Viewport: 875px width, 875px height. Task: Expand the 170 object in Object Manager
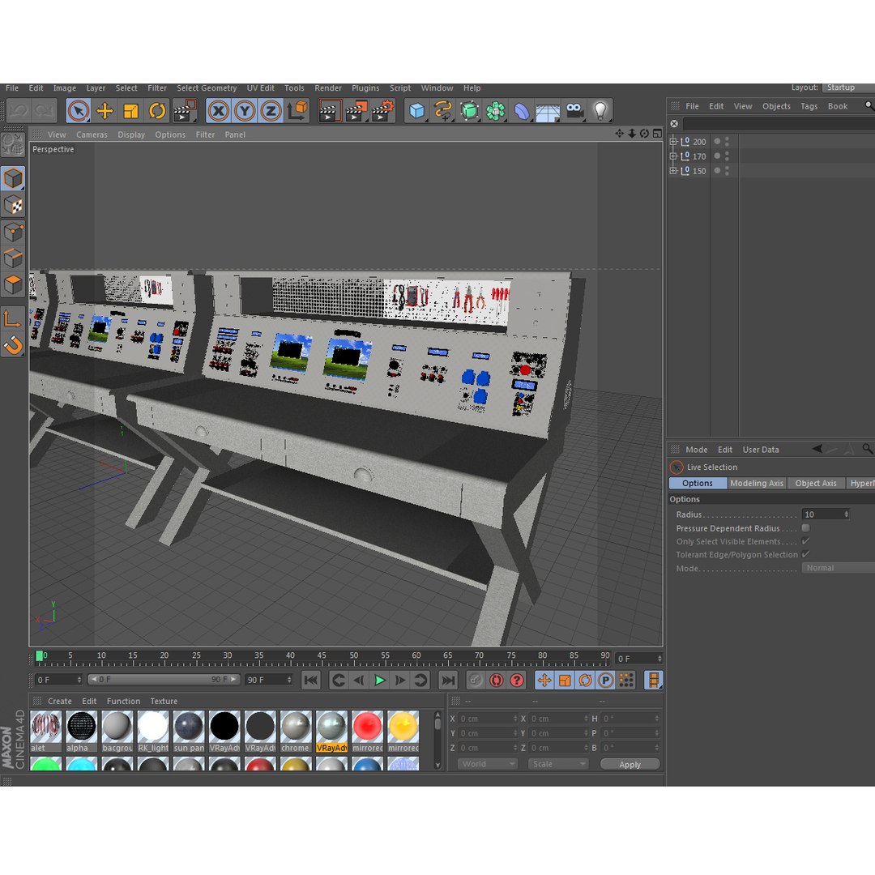pyautogui.click(x=673, y=156)
